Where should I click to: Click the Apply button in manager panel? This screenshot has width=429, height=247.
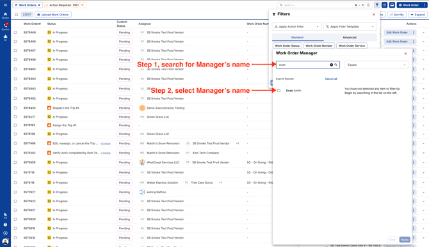(x=405, y=239)
